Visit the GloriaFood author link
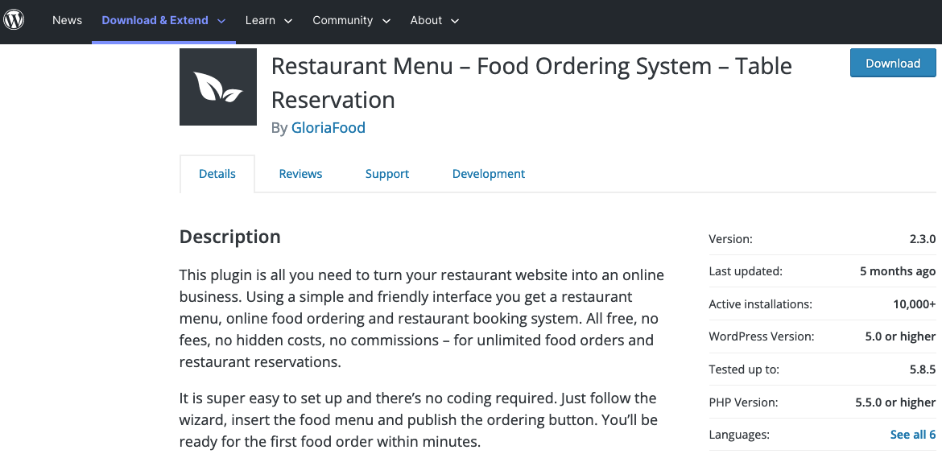This screenshot has height=454, width=942. click(x=328, y=128)
